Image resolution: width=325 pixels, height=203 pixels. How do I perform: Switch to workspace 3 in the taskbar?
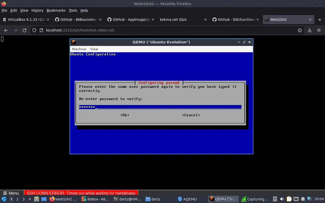23,199
